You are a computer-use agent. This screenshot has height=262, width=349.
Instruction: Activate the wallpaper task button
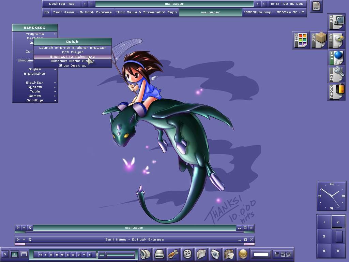[x=210, y=12]
